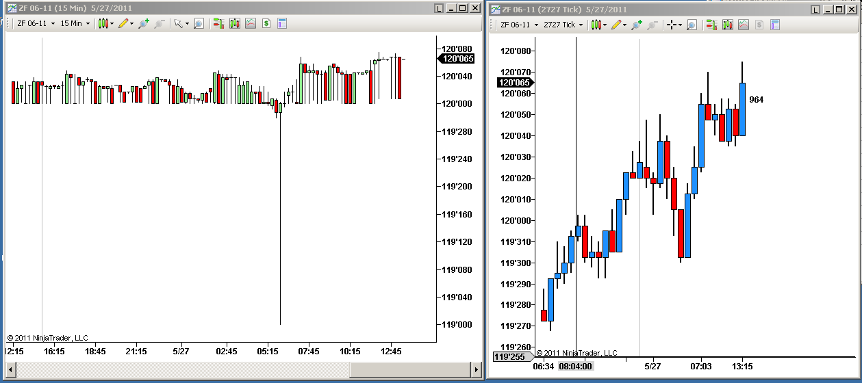Screen dimensions: 862x383
Task: Expand the 2727 Tick interval dropdown
Action: coord(563,25)
